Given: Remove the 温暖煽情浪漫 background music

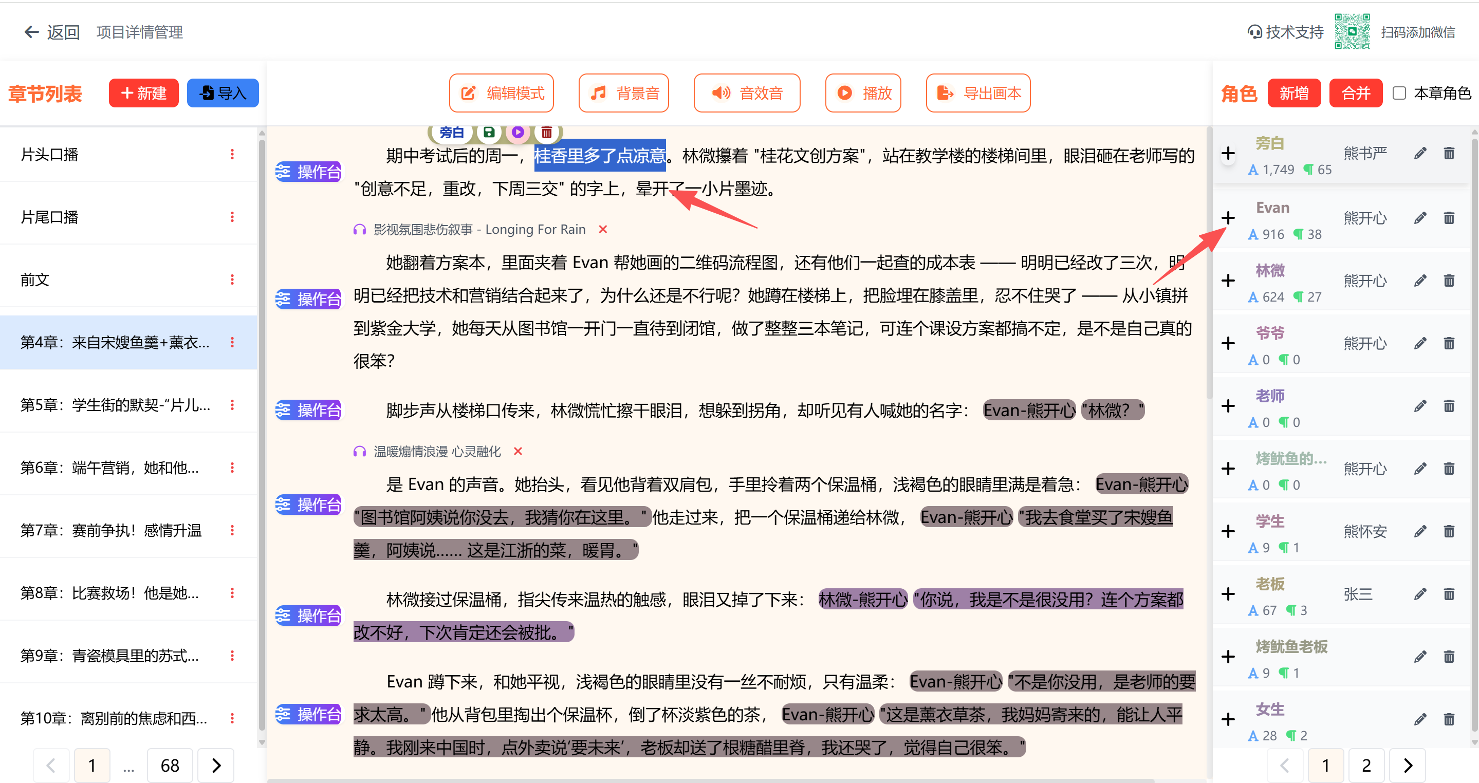Looking at the screenshot, I should click(518, 452).
